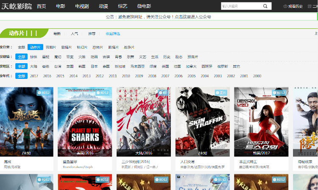
Task: Select 爱情片 category filter
Action: [67, 47]
